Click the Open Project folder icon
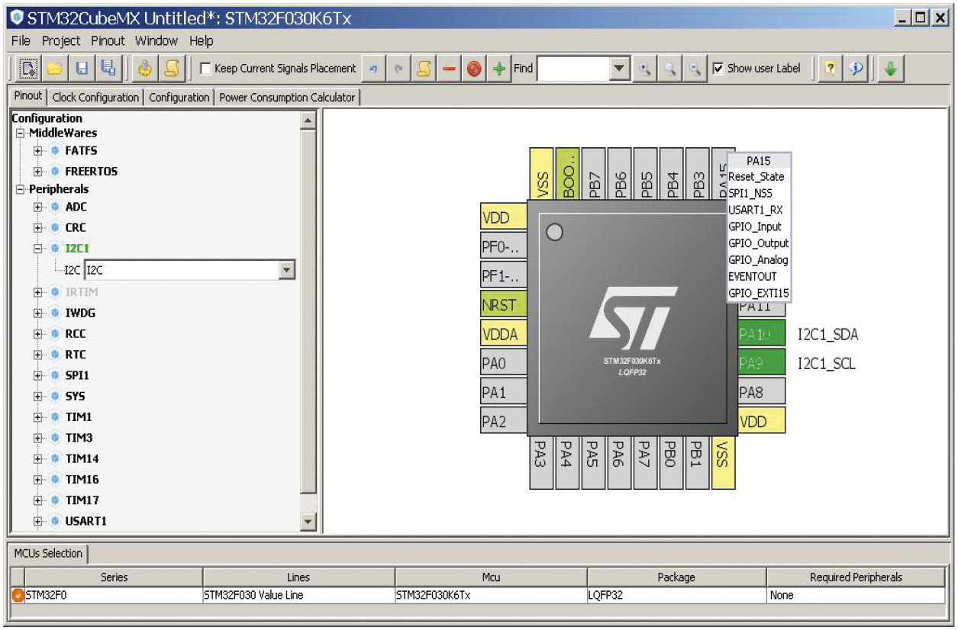 pyautogui.click(x=55, y=69)
